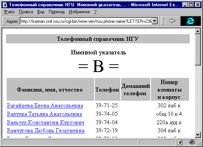Click the vertical scrollbar up arrow
Image resolution: width=203 pixels, height=147 pixels.
[198, 31]
